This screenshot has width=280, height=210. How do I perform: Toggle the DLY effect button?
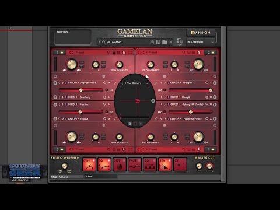point(150,164)
